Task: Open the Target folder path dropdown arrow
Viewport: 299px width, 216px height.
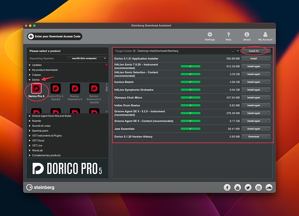Action: (238, 51)
